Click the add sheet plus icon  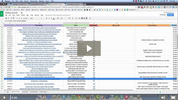pyautogui.click(x=5, y=92)
